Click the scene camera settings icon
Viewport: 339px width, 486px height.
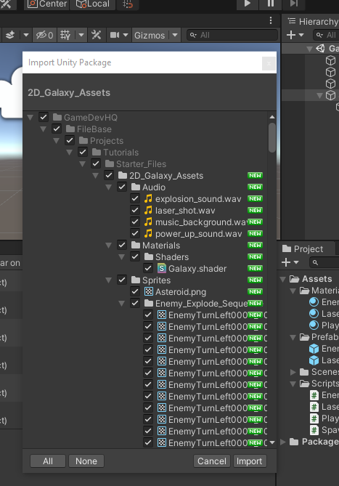(x=115, y=35)
